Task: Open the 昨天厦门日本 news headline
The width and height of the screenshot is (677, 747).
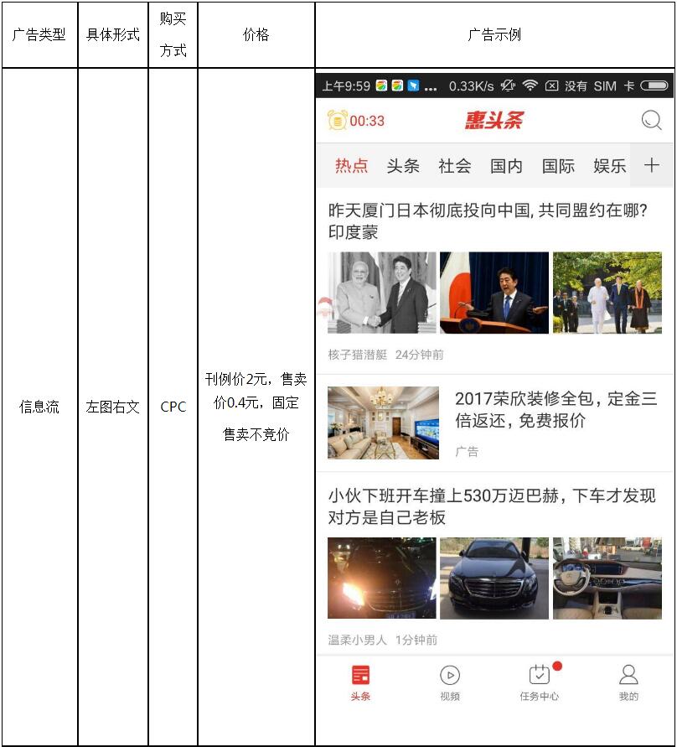Action: coord(488,220)
